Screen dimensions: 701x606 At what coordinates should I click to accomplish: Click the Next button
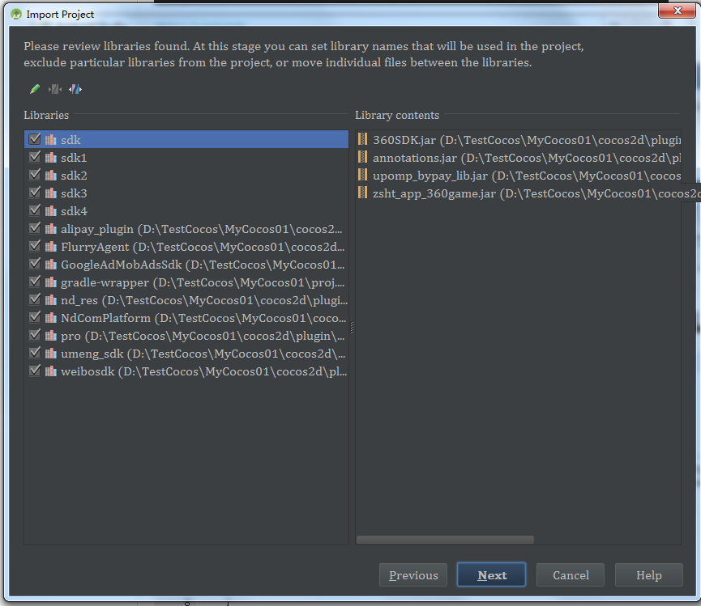[x=491, y=574]
